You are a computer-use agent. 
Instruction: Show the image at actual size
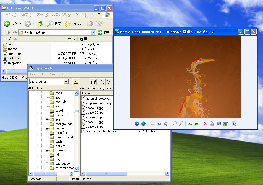(159, 124)
